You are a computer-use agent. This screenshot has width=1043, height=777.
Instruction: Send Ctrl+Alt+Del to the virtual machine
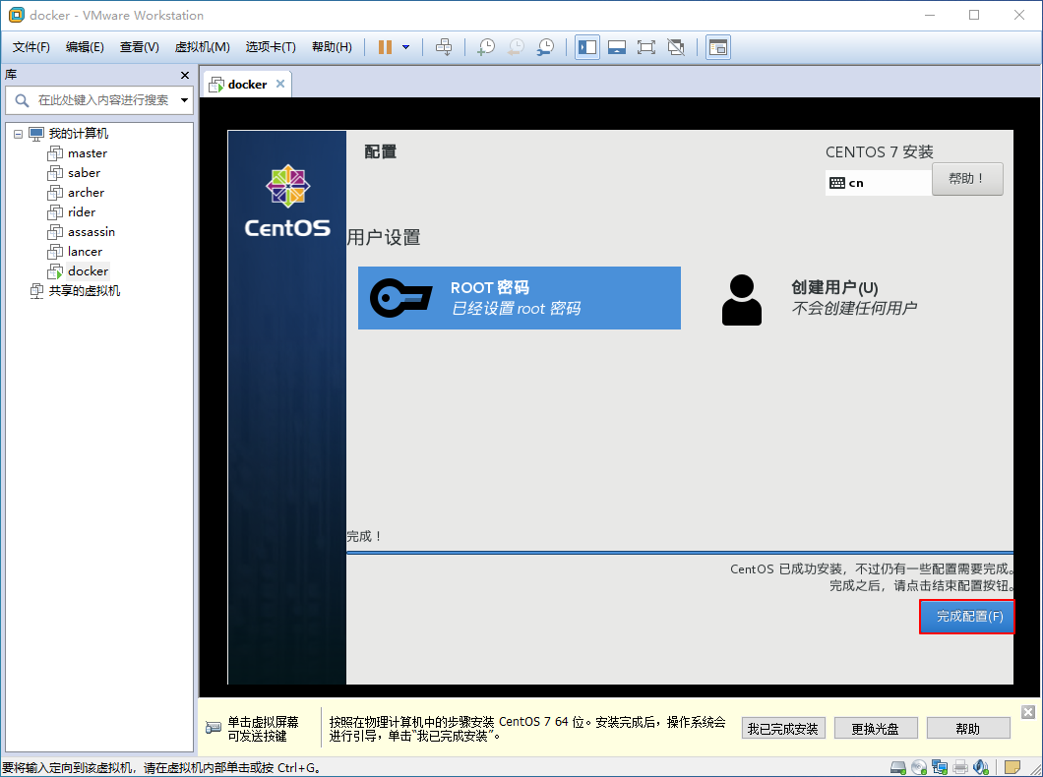(444, 46)
